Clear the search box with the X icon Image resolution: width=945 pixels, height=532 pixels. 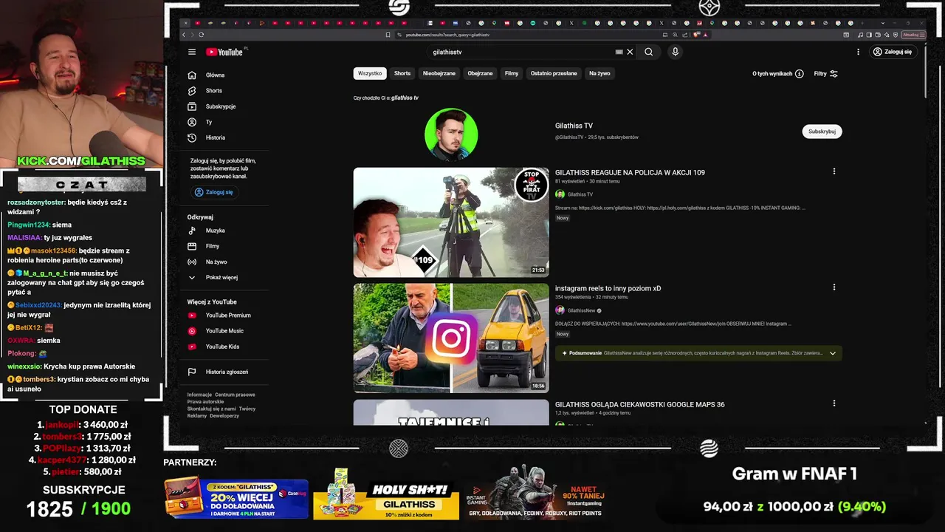click(x=630, y=52)
